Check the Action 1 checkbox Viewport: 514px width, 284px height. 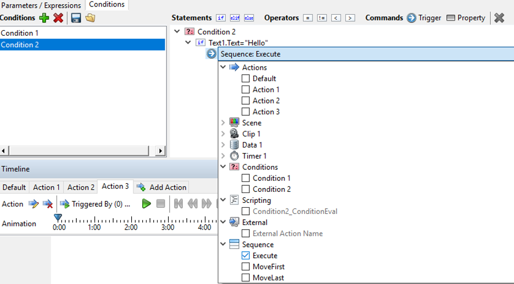(x=245, y=90)
